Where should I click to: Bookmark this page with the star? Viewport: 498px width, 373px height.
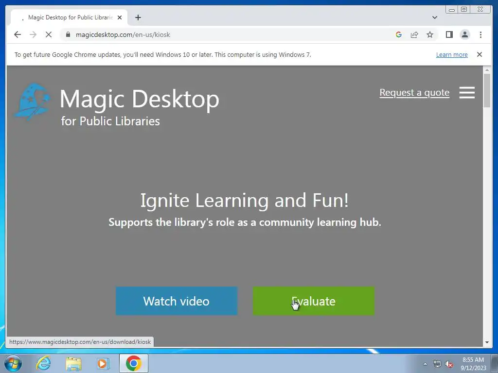[x=430, y=34]
